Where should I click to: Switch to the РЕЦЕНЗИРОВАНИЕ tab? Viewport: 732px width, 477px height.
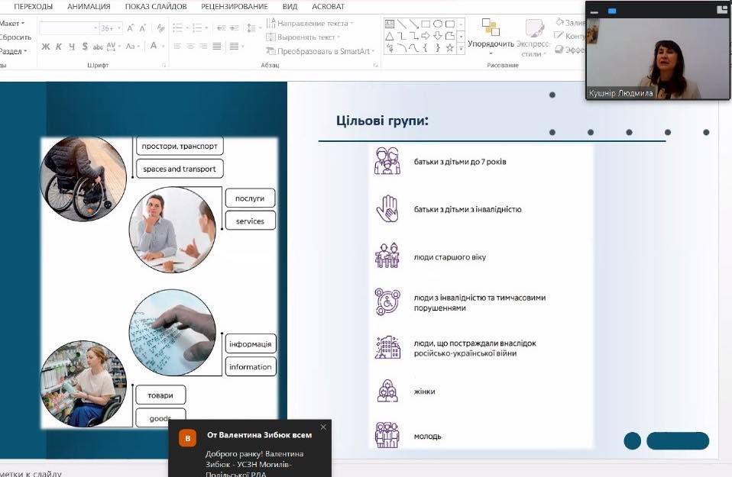click(x=233, y=6)
